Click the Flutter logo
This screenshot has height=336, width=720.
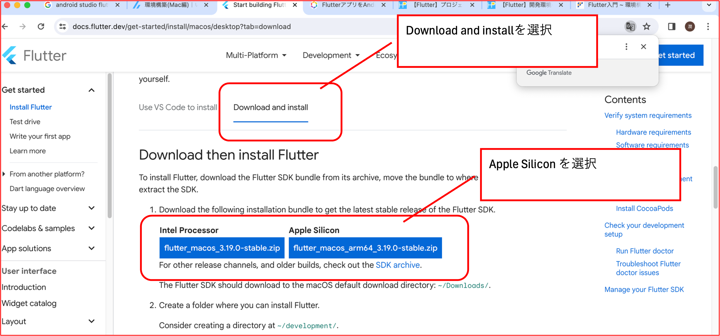pyautogui.click(x=34, y=55)
